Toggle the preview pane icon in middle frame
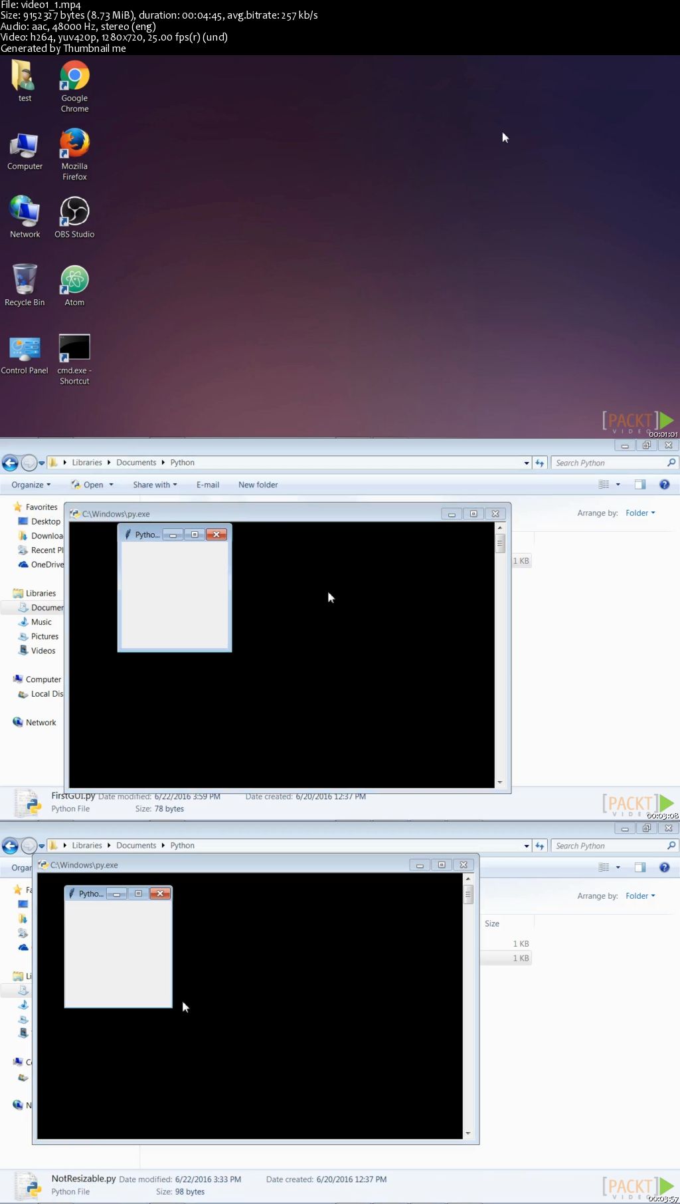 (640, 485)
